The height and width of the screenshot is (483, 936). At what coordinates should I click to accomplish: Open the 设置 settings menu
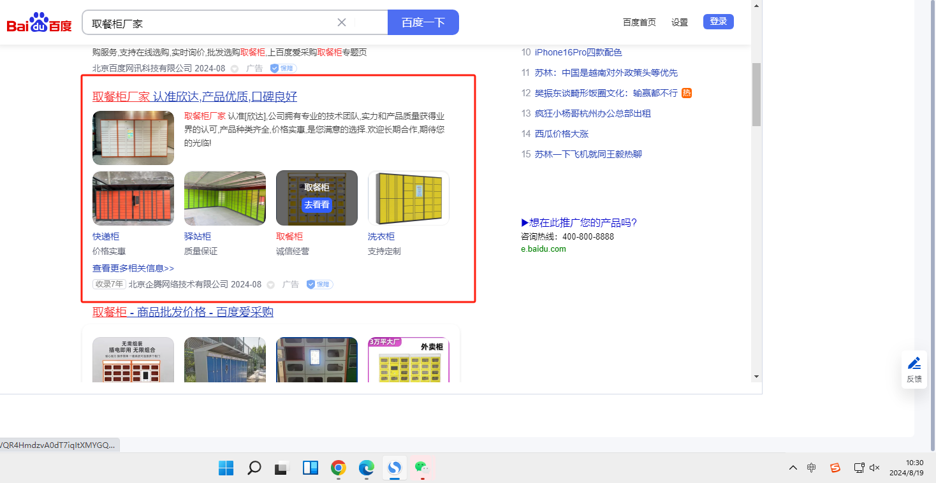pyautogui.click(x=680, y=22)
